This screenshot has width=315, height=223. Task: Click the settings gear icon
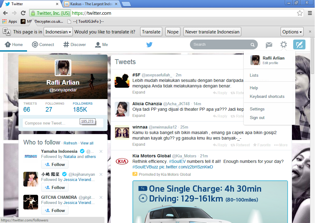284,44
